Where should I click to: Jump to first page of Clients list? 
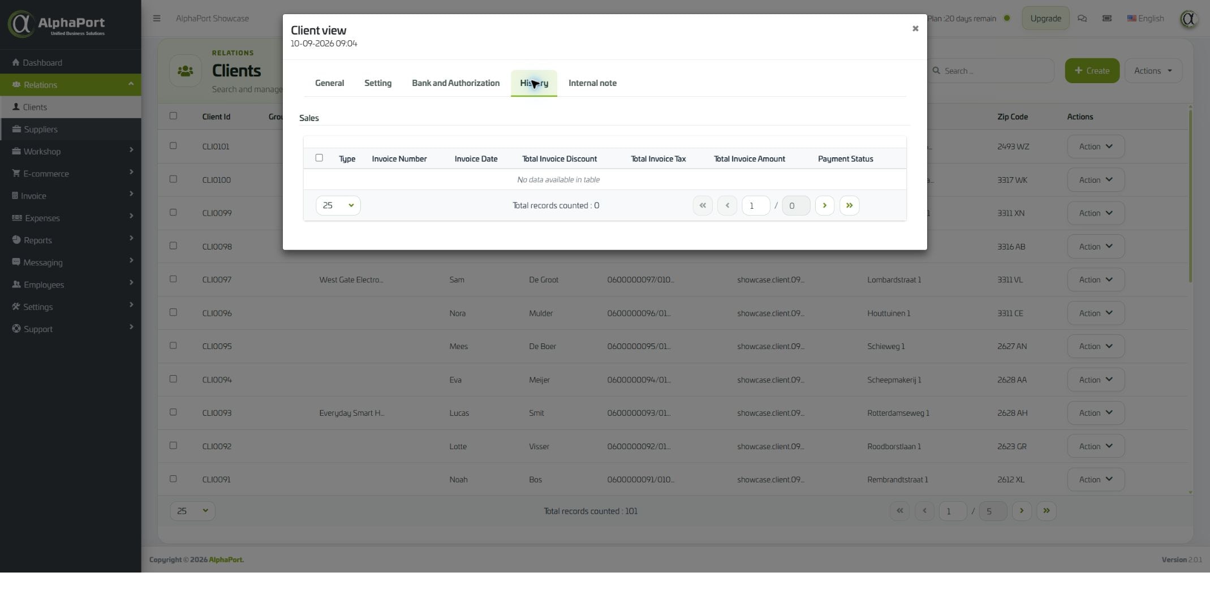click(x=900, y=511)
